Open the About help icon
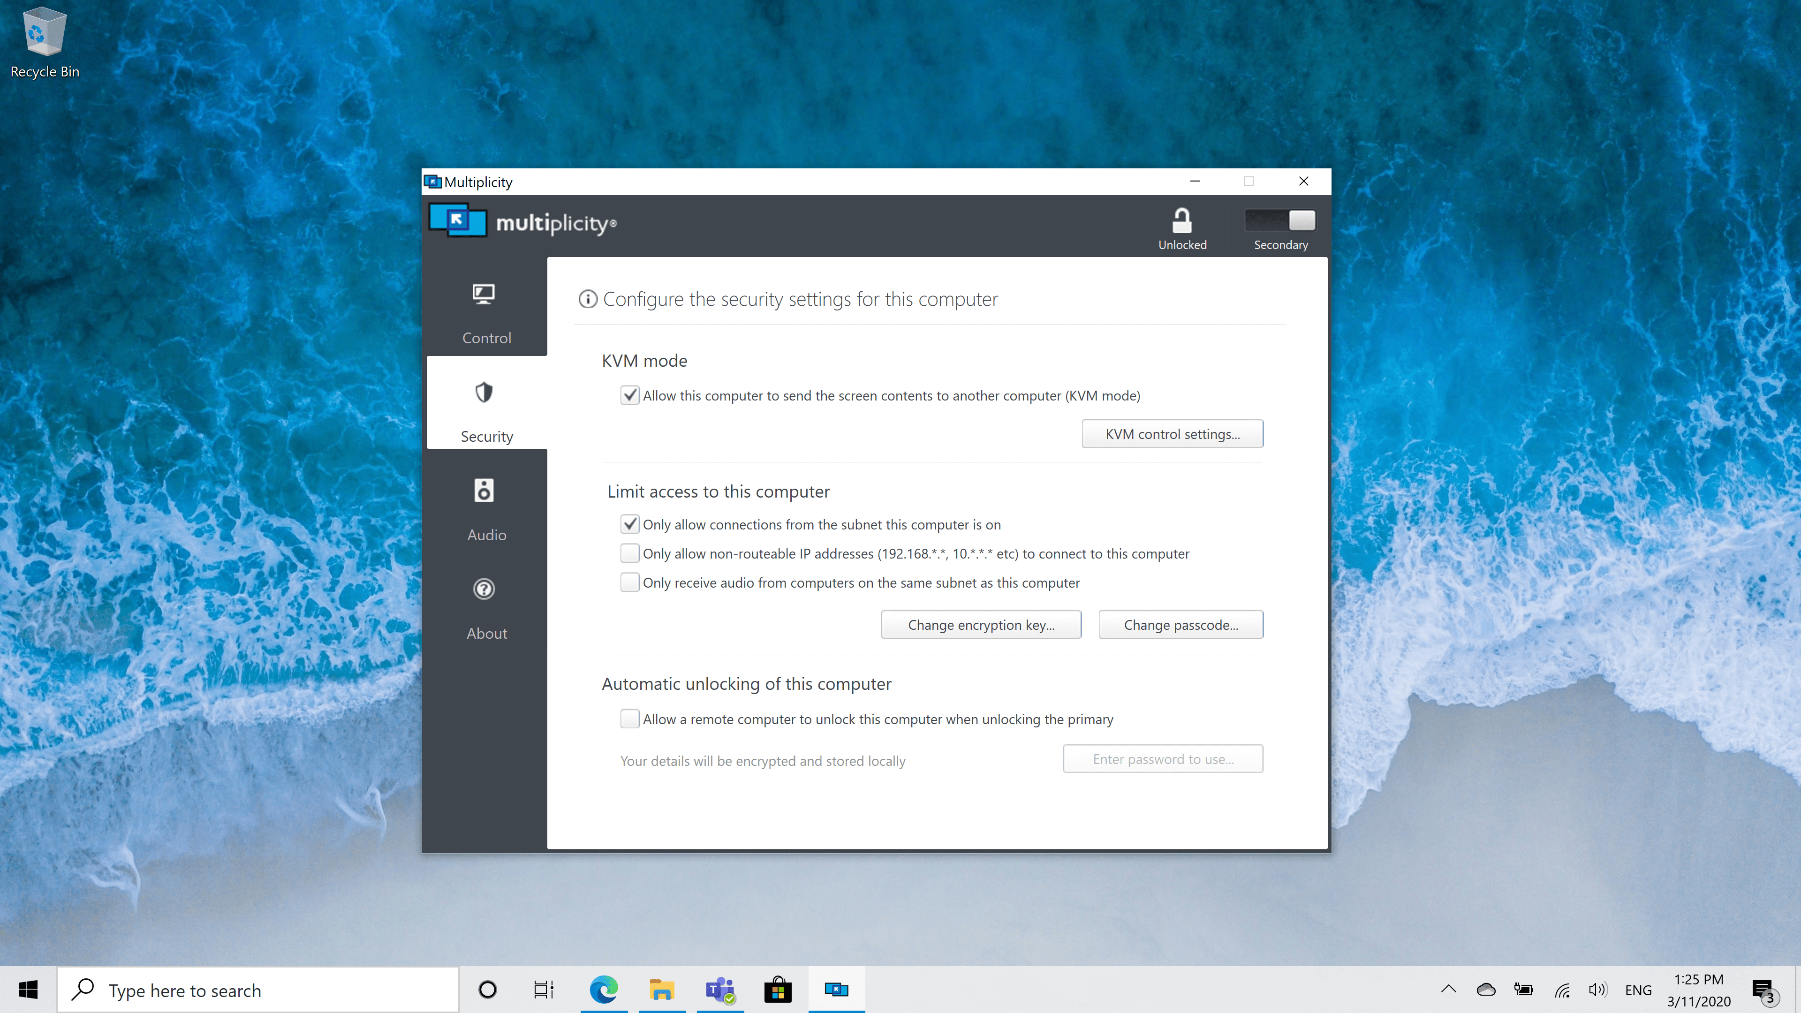 pos(483,590)
